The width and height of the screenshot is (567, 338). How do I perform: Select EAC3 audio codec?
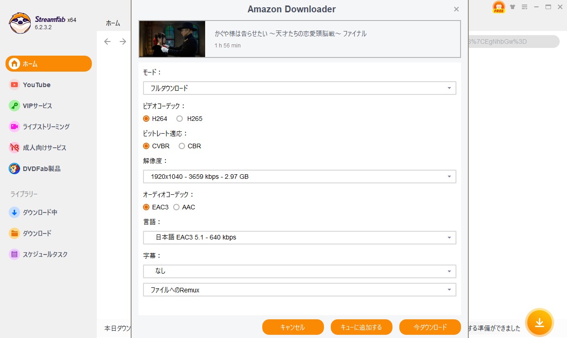[x=156, y=207]
